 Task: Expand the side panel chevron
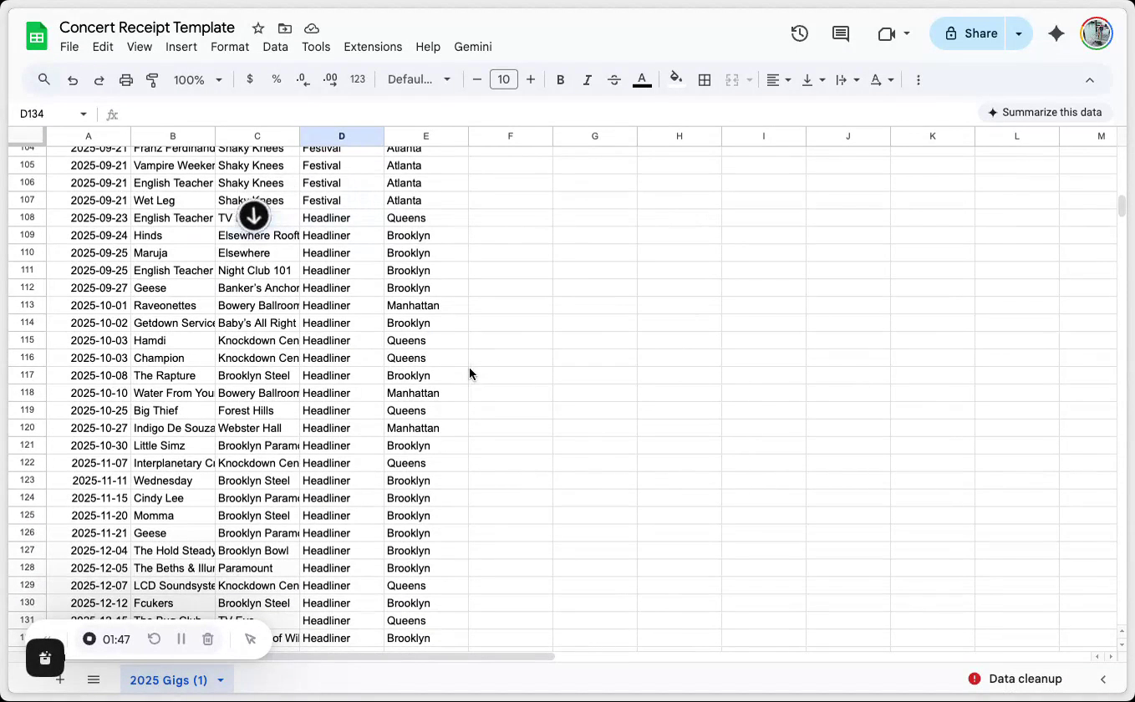pyautogui.click(x=1103, y=679)
